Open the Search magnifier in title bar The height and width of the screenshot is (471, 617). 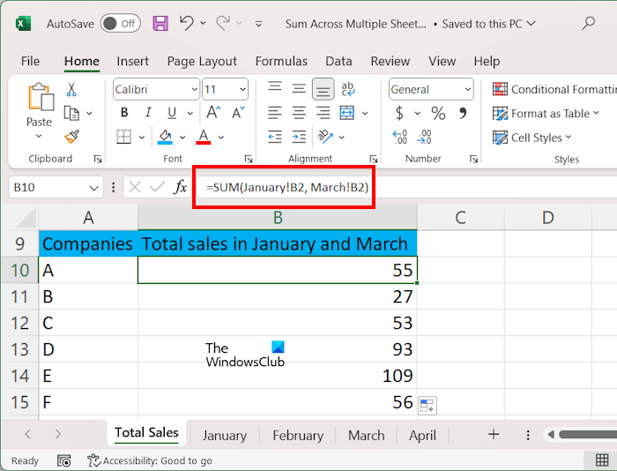(588, 23)
